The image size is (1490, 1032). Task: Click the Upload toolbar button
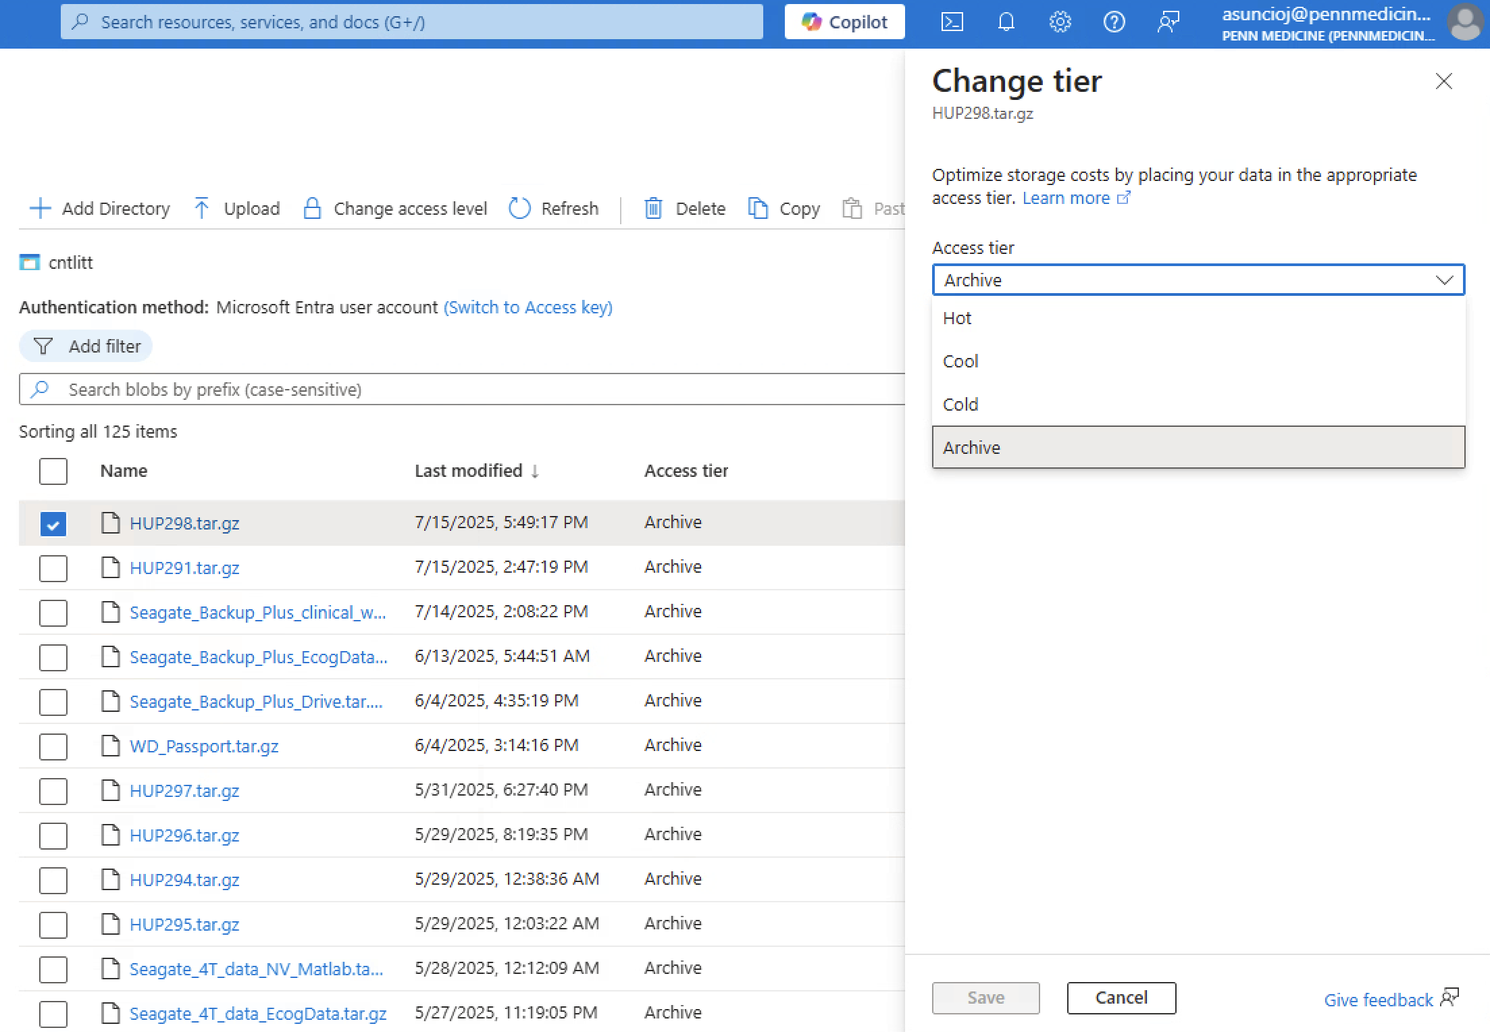click(x=236, y=209)
